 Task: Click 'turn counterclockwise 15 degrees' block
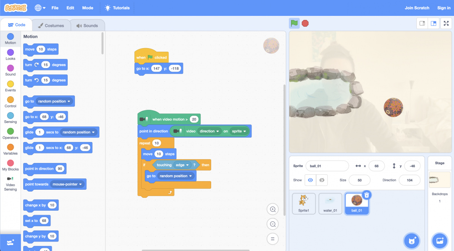tap(45, 80)
